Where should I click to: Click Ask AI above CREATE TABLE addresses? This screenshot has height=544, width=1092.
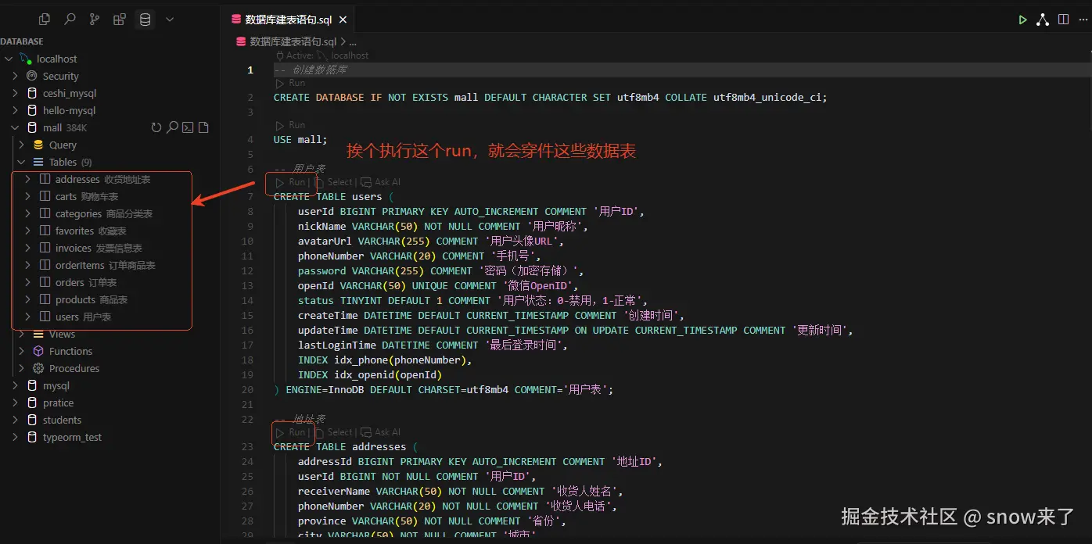pos(381,432)
